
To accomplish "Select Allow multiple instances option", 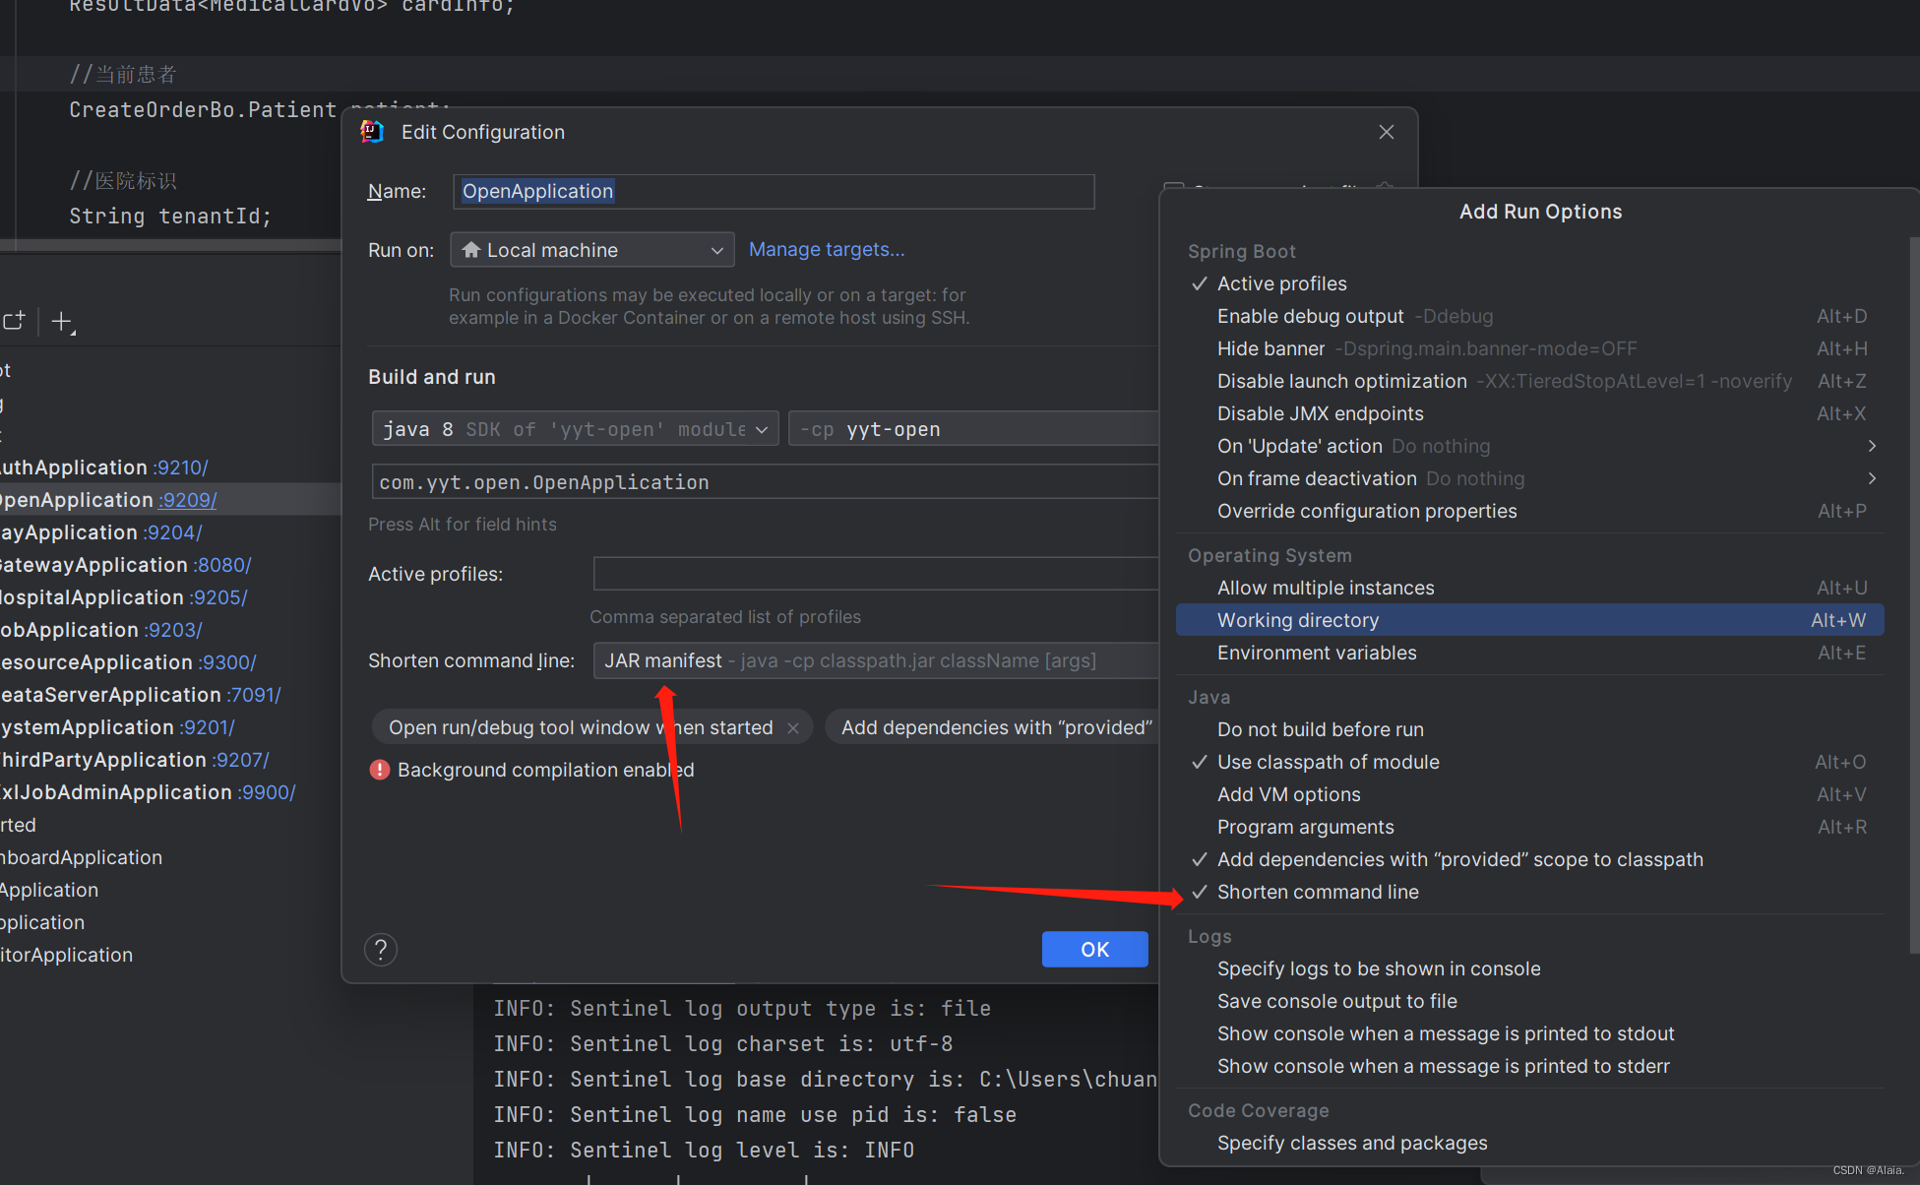I will click(x=1529, y=588).
